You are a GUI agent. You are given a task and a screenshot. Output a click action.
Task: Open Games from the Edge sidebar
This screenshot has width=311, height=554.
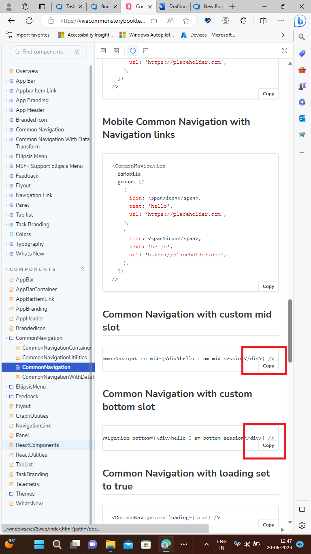coord(302,86)
